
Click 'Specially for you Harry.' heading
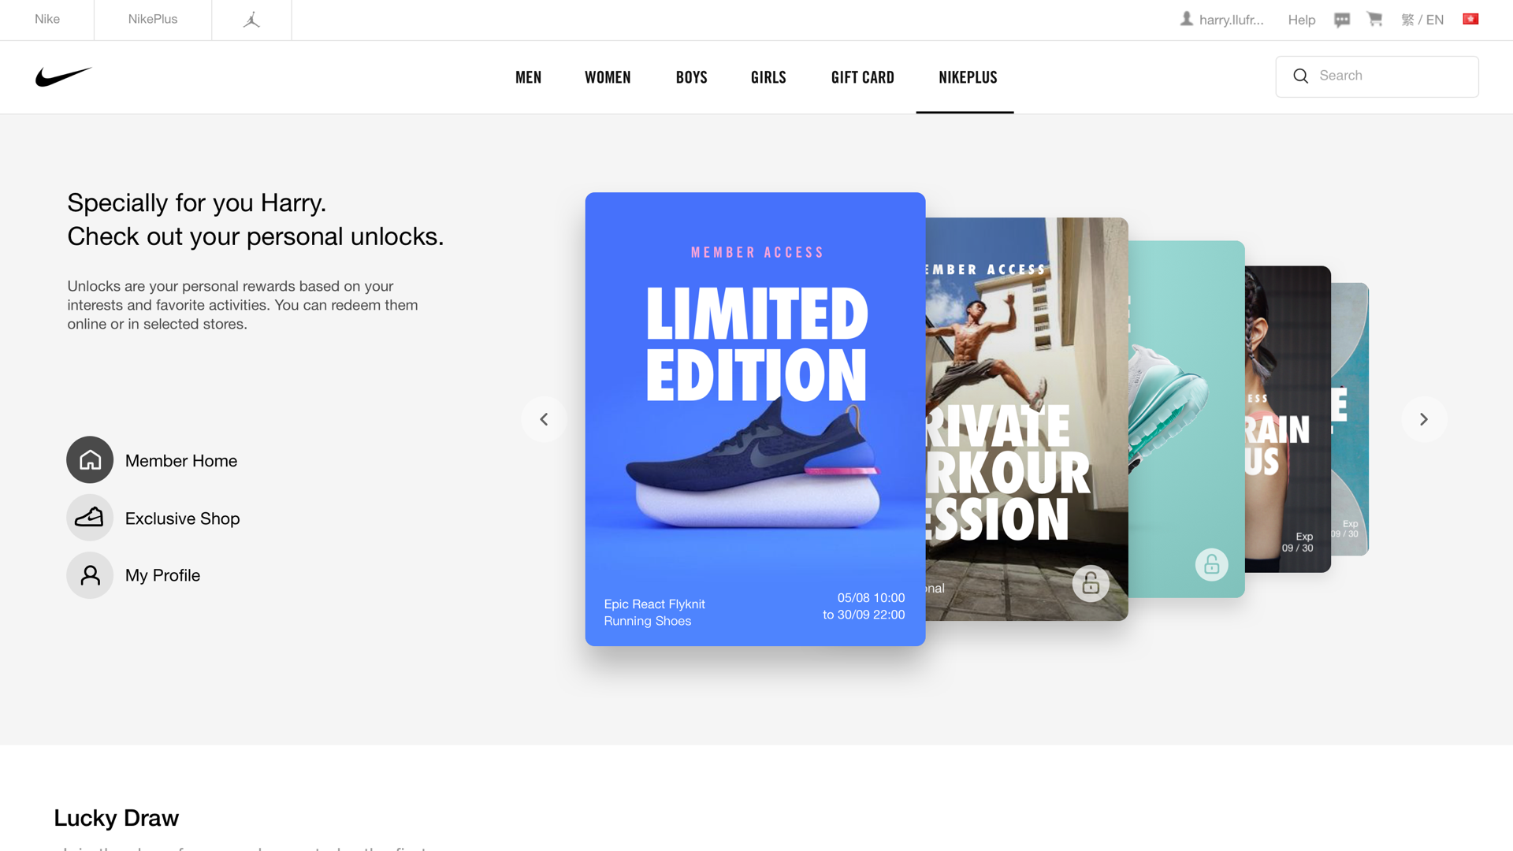tap(197, 203)
